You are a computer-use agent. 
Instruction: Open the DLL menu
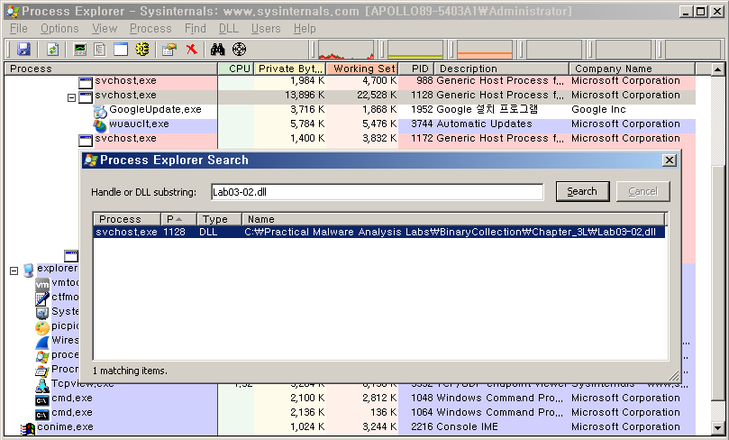coord(228,29)
